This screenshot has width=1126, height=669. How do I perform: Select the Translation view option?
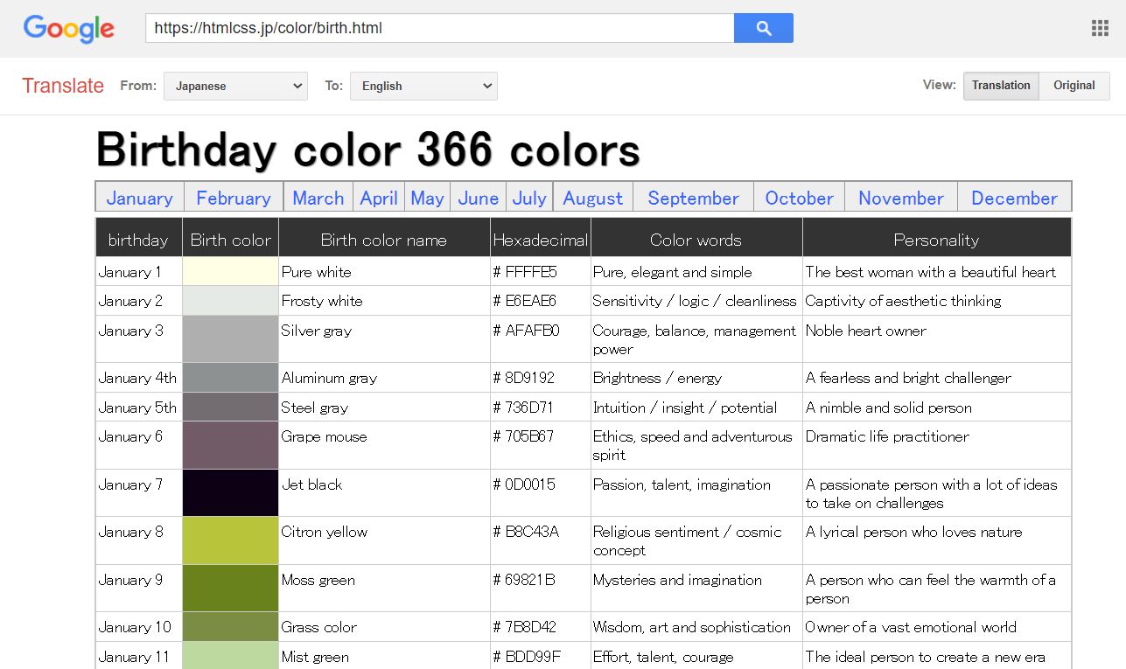[x=1001, y=86]
